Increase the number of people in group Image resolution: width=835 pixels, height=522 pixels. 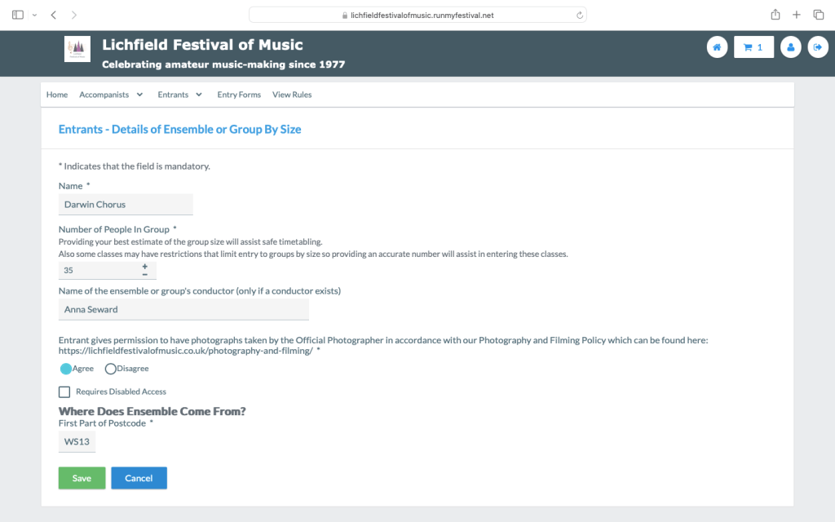145,266
